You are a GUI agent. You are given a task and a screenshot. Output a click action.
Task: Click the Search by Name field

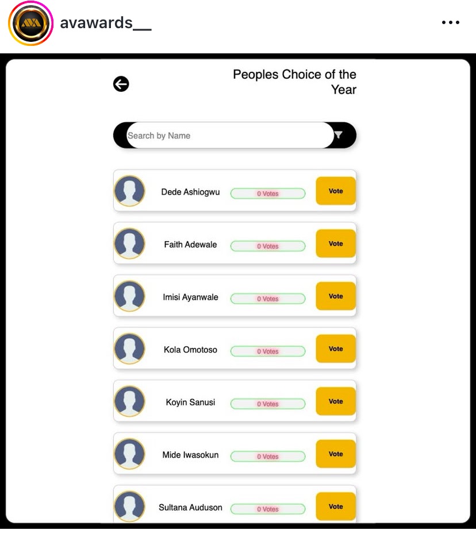click(229, 135)
